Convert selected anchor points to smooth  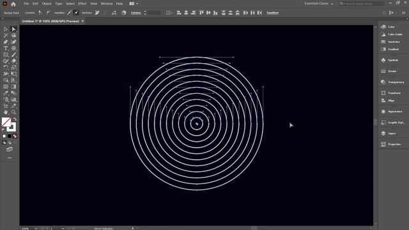coord(48,13)
